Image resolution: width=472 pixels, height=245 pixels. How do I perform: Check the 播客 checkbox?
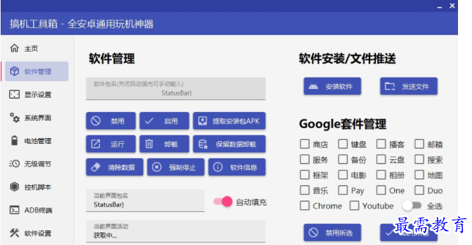pyautogui.click(x=381, y=144)
